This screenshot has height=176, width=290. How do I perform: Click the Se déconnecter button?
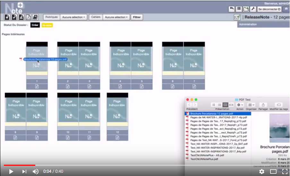[x=269, y=9]
